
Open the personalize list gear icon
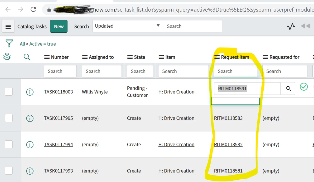click(x=7, y=57)
